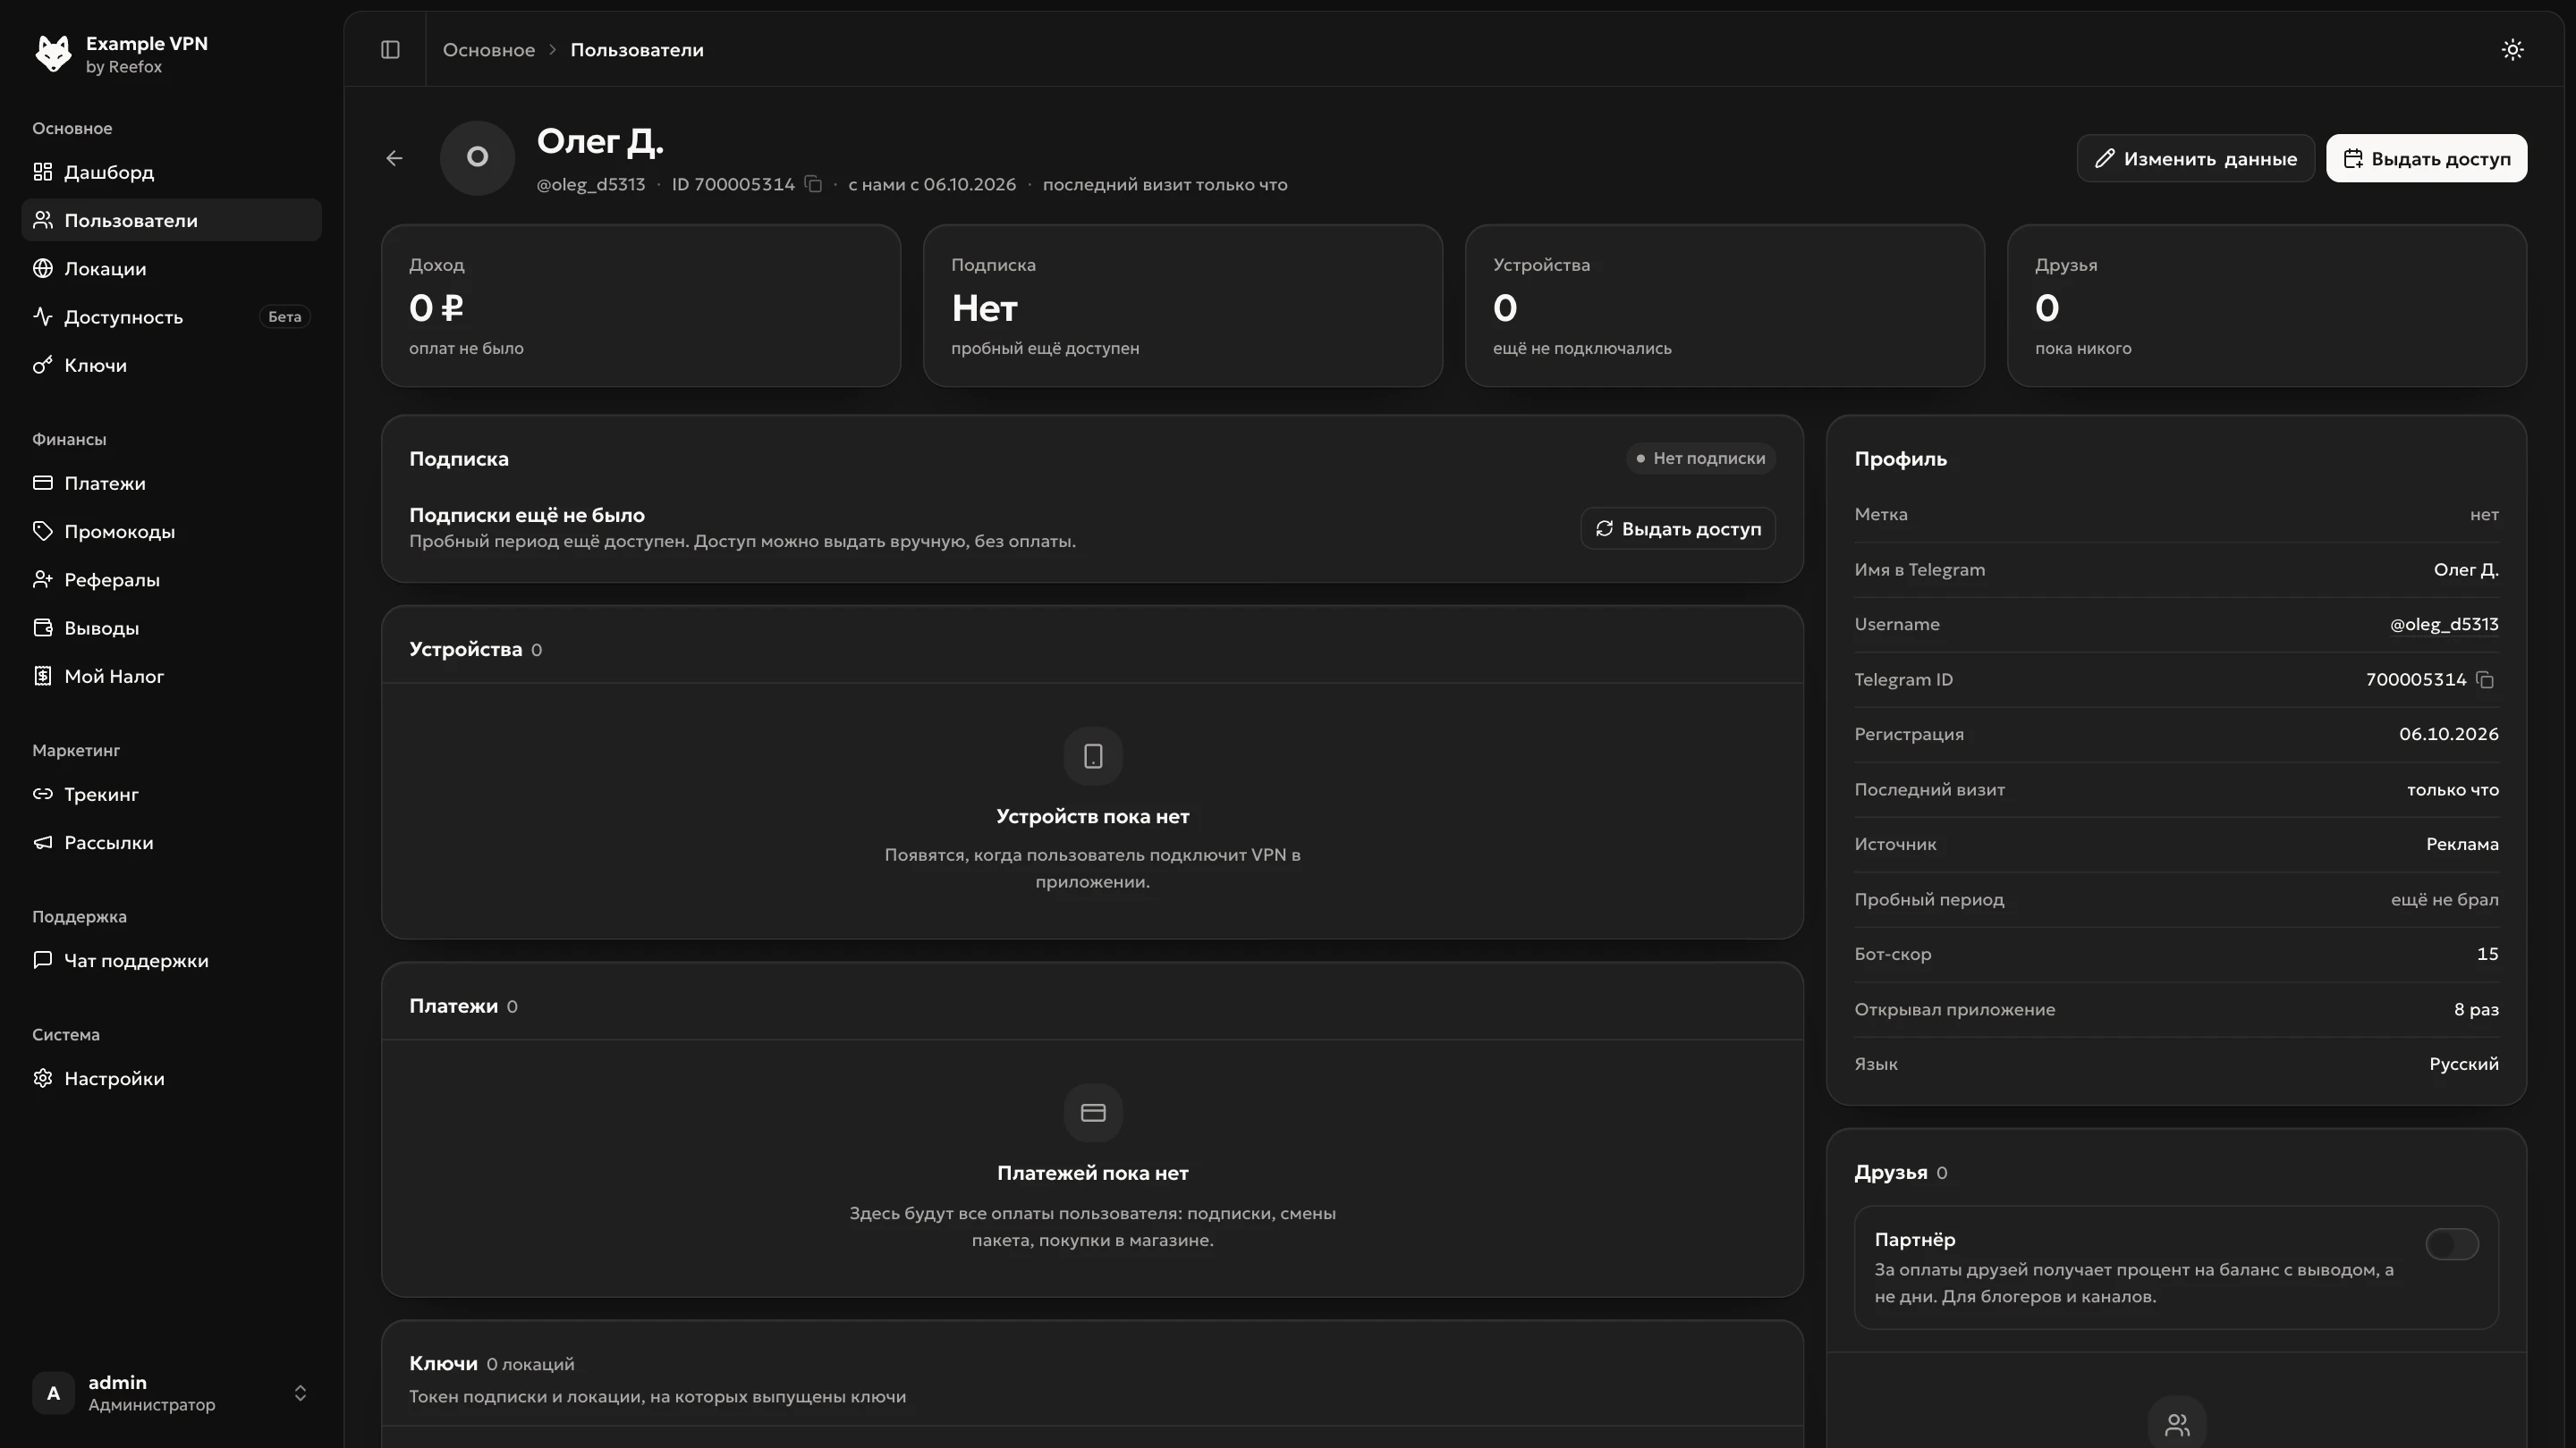Open Трекинг under Маркетинг
Screen dimensions: 2576x1448
coord(171,795)
